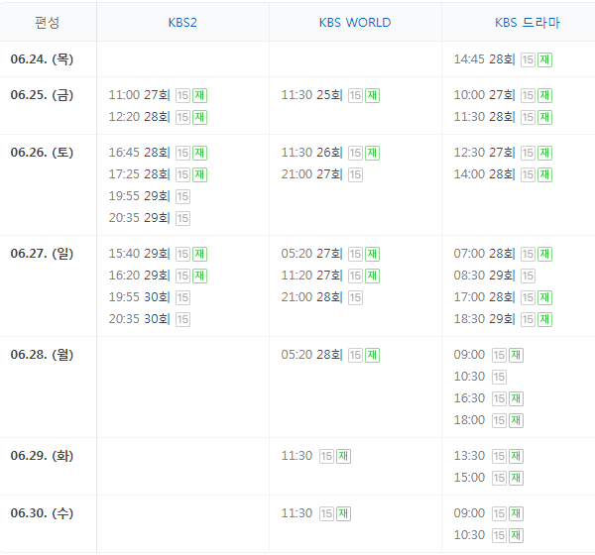Click the KBS WORLD 11:30 26회 entry
The width and height of the screenshot is (595, 555).
311,153
